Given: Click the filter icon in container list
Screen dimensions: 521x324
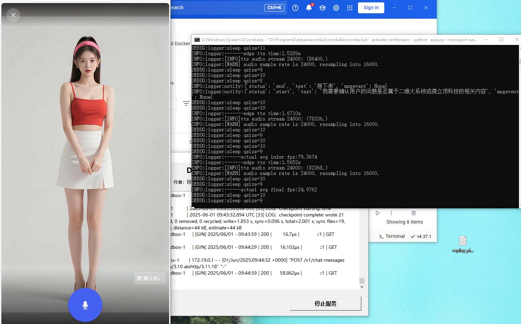Looking at the screenshot, I should click(x=186, y=103).
